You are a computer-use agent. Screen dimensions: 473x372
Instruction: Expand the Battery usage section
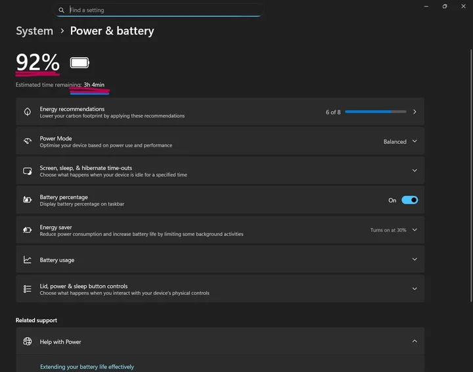click(x=415, y=259)
